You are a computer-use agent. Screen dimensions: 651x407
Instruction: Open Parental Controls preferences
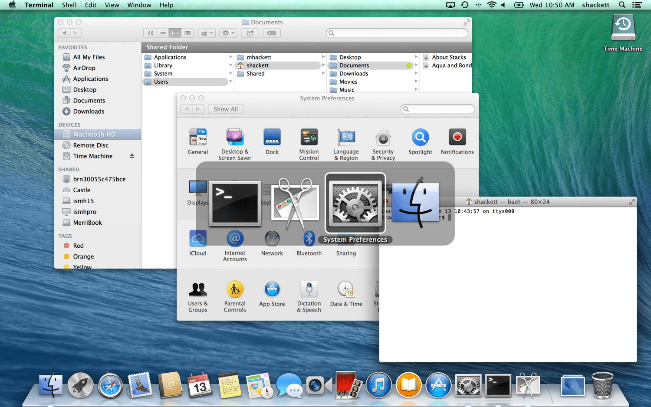tap(235, 290)
